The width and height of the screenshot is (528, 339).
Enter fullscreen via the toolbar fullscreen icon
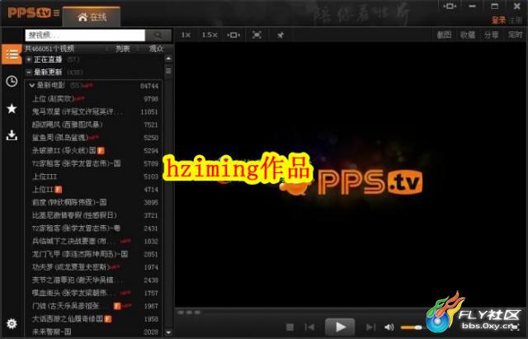click(x=257, y=35)
